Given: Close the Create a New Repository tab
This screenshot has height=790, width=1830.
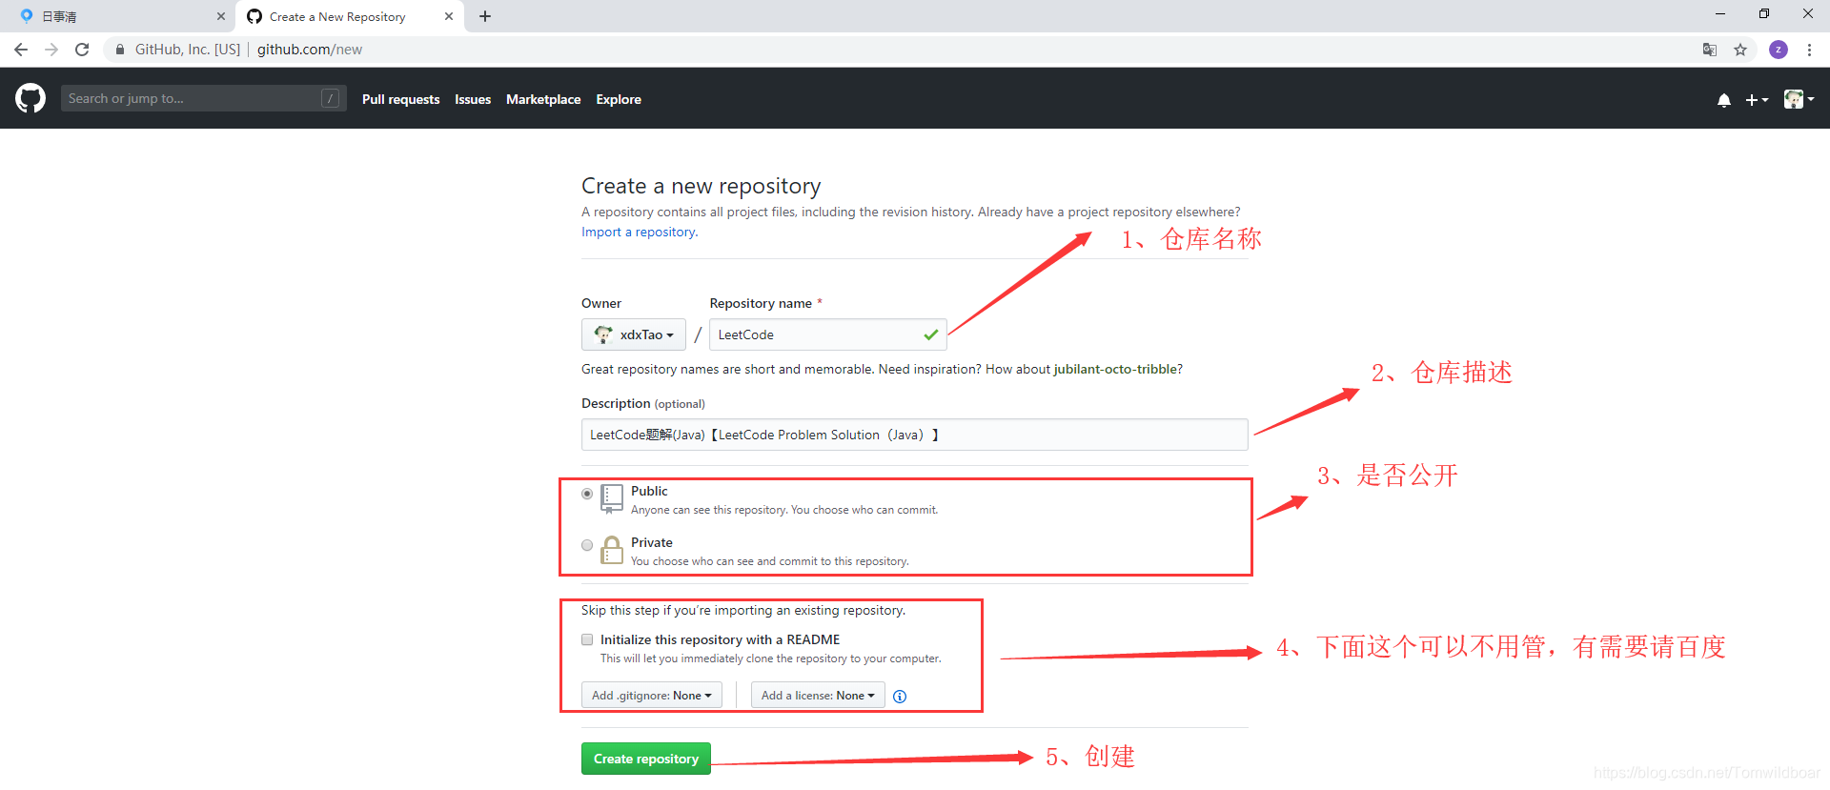Looking at the screenshot, I should click(x=449, y=16).
